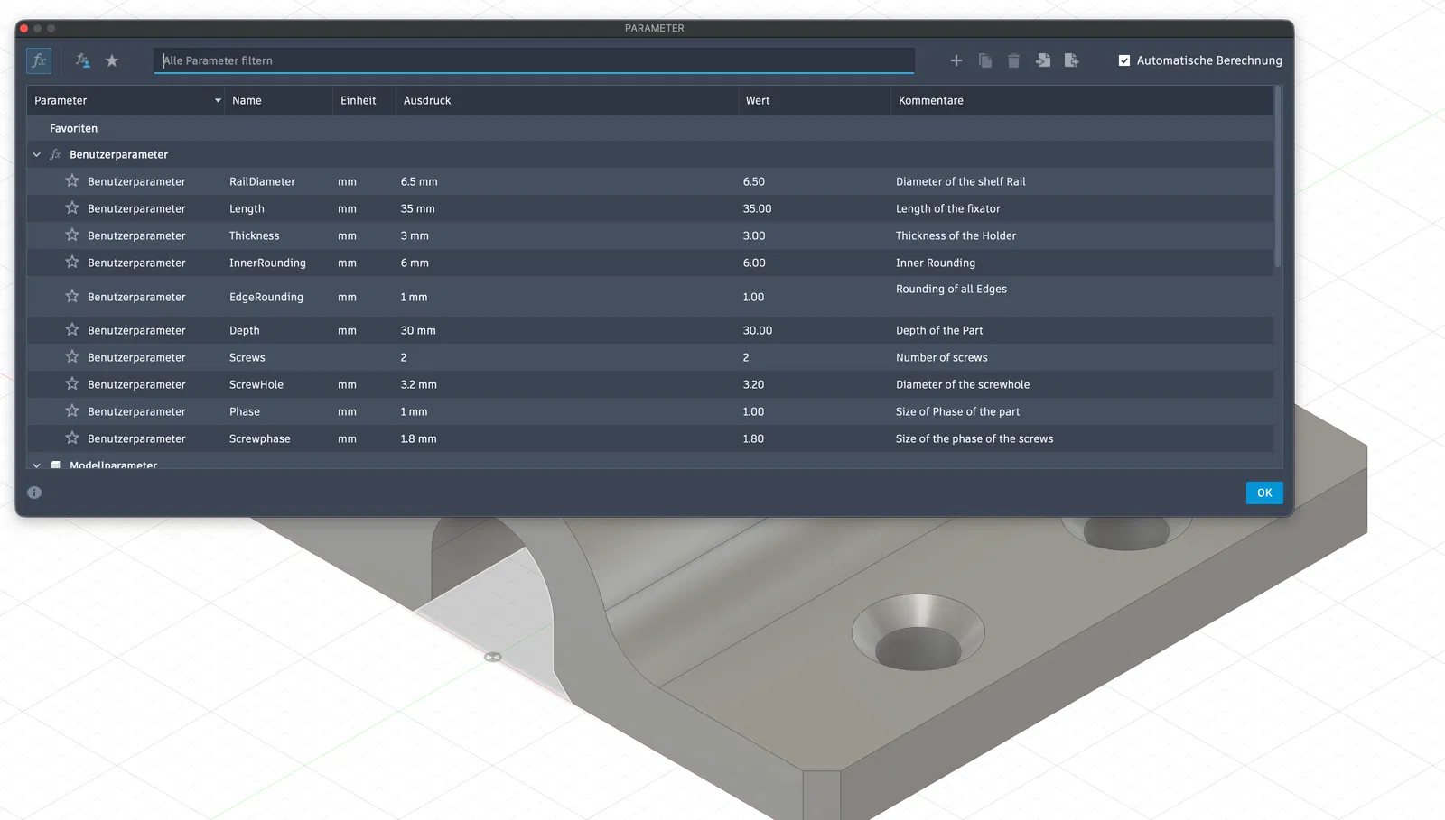The height and width of the screenshot is (820, 1445).
Task: Click the RailDiameter name cell
Action: click(x=262, y=181)
